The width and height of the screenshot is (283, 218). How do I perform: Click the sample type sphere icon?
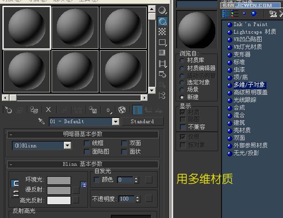[162, 10]
